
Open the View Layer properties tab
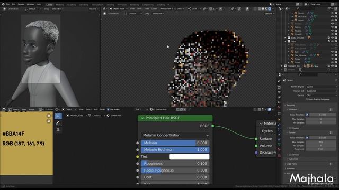[279, 97]
